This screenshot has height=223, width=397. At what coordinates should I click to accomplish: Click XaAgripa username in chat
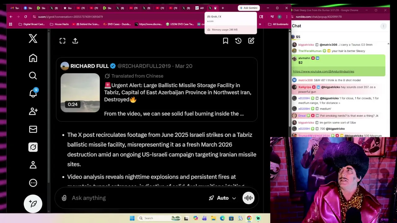305,87
